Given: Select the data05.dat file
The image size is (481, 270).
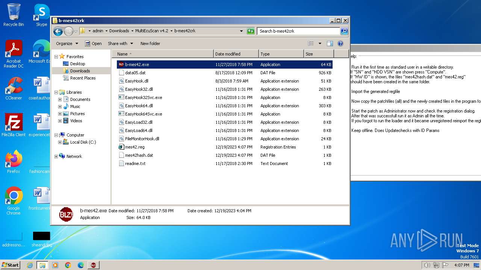Looking at the screenshot, I should point(135,73).
